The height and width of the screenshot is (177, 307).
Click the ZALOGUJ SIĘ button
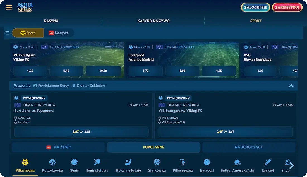255,8
